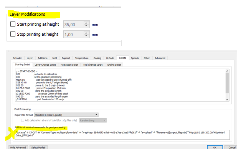Go to the Support tab
Viewport: 241px width, 151px height.
point(66,58)
